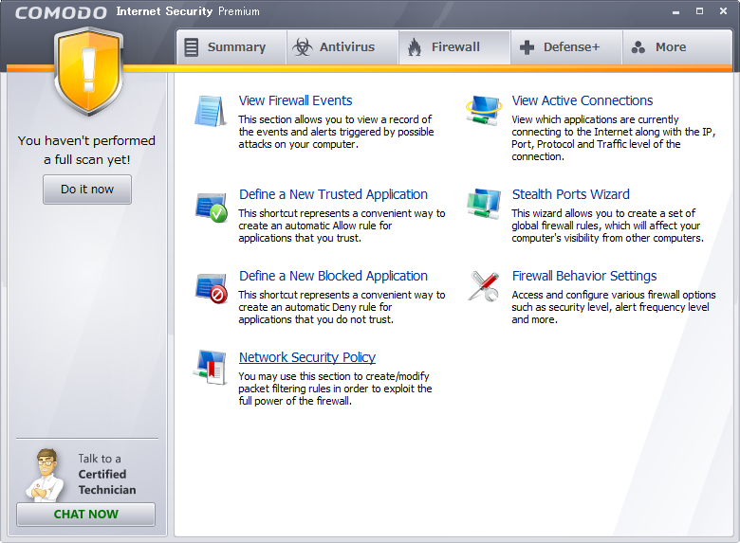Click the View Firewall Events notepad icon

click(210, 111)
